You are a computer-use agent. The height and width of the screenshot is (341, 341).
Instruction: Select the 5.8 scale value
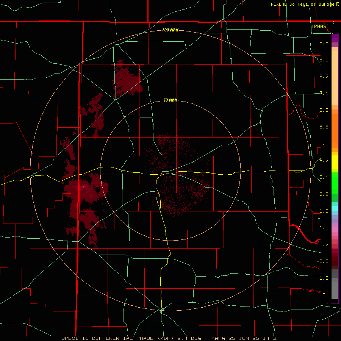[324, 127]
